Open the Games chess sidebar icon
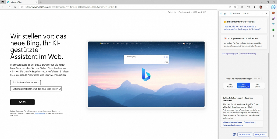 coord(273,18)
